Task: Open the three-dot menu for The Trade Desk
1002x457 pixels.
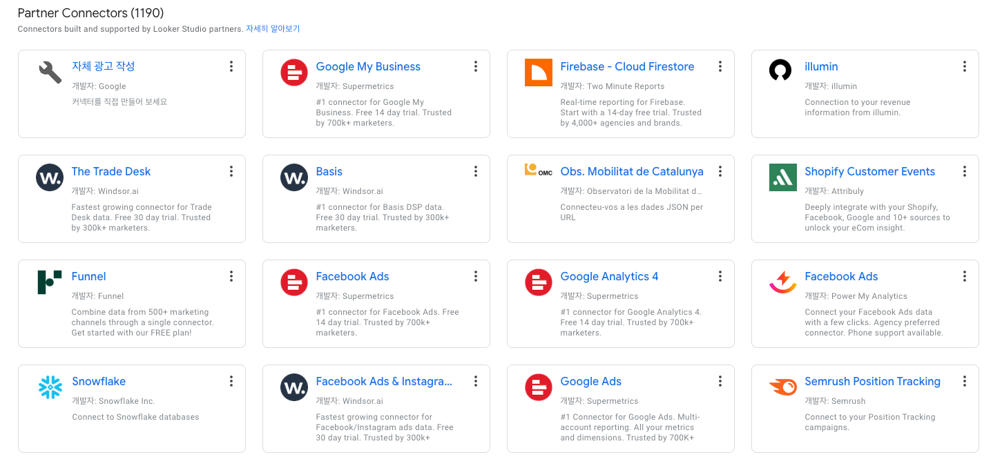Action: click(231, 171)
